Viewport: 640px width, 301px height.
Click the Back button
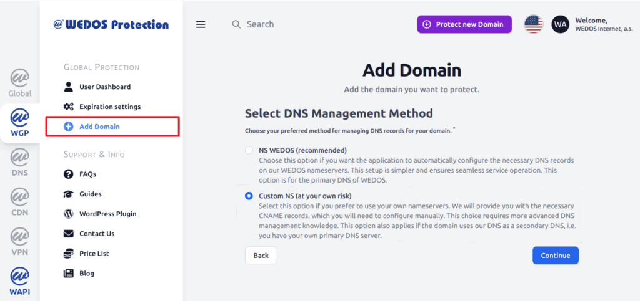(x=261, y=256)
